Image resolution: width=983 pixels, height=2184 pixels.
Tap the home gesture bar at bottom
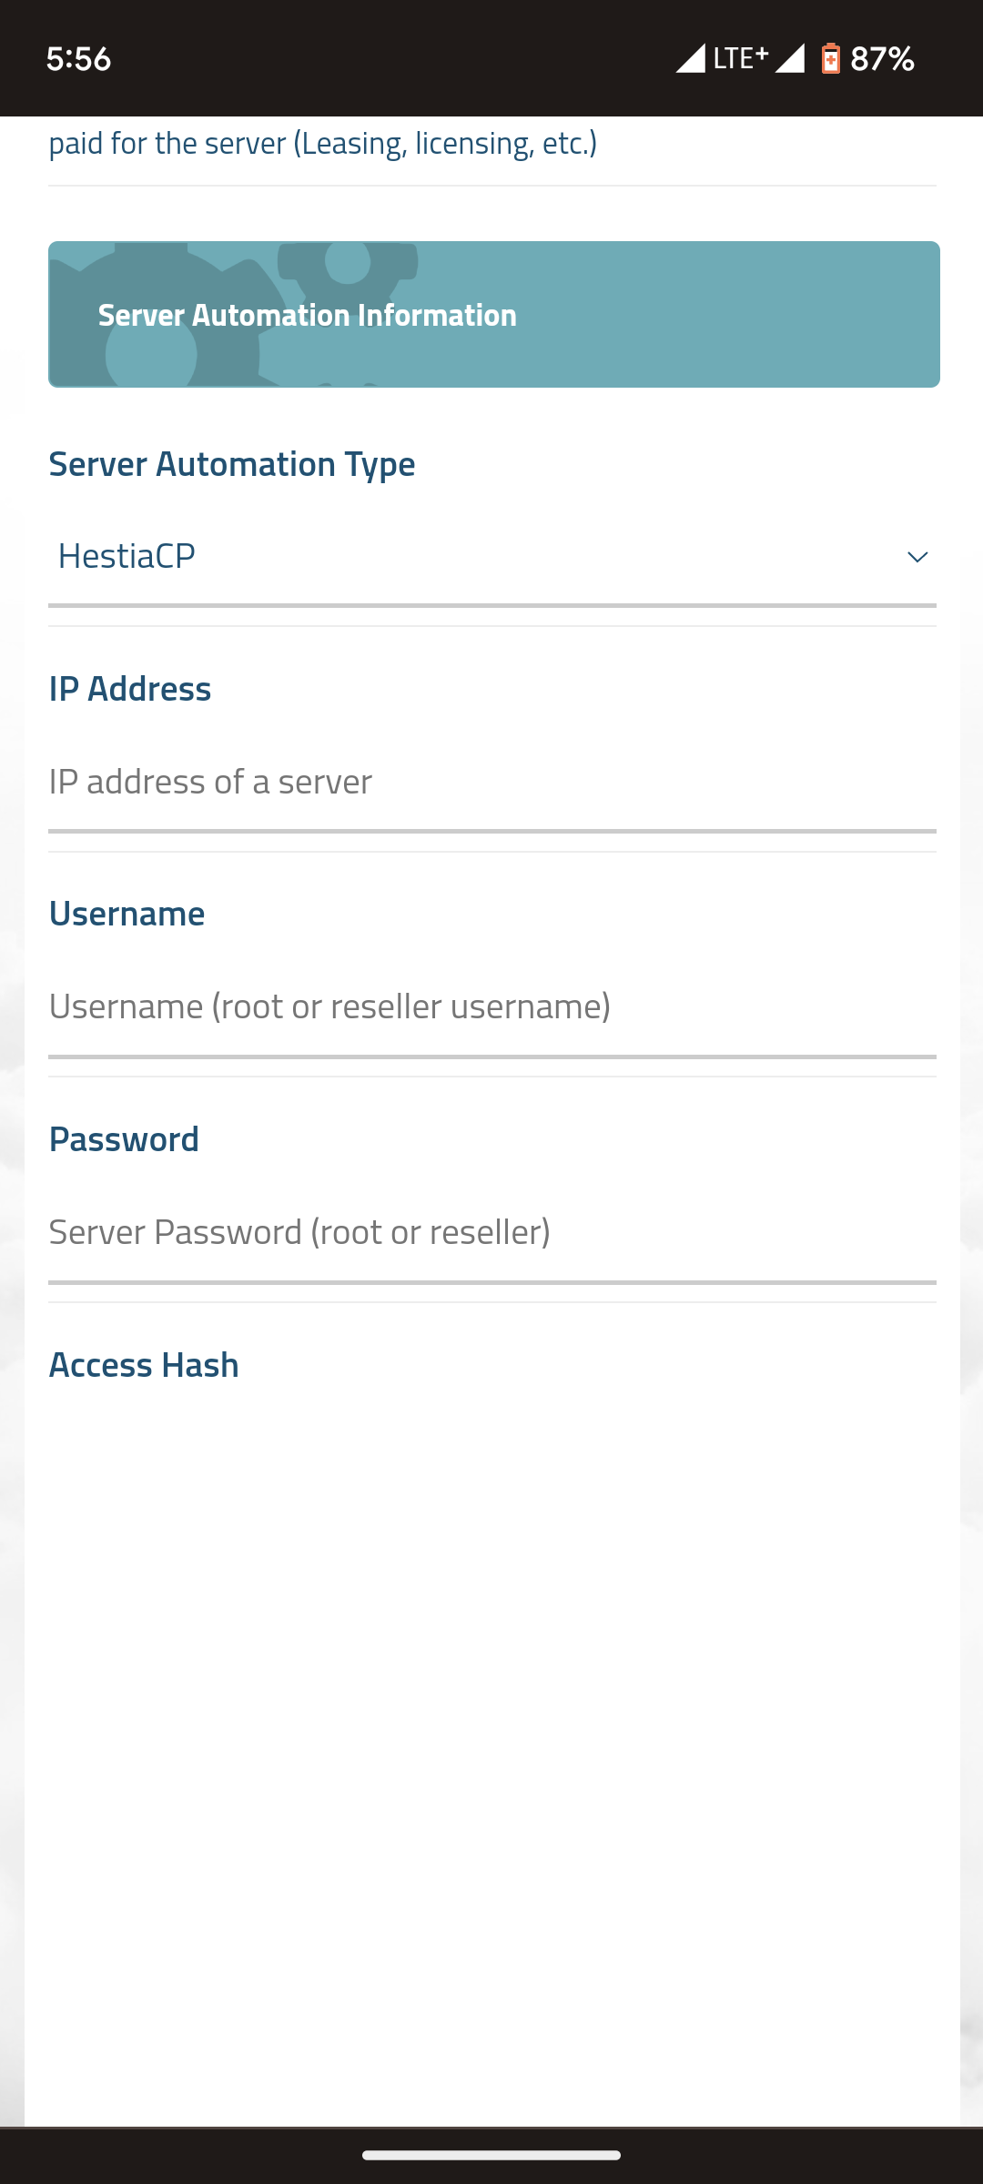point(491,2155)
